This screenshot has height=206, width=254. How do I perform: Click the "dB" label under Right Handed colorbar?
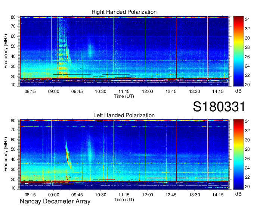click(x=238, y=91)
